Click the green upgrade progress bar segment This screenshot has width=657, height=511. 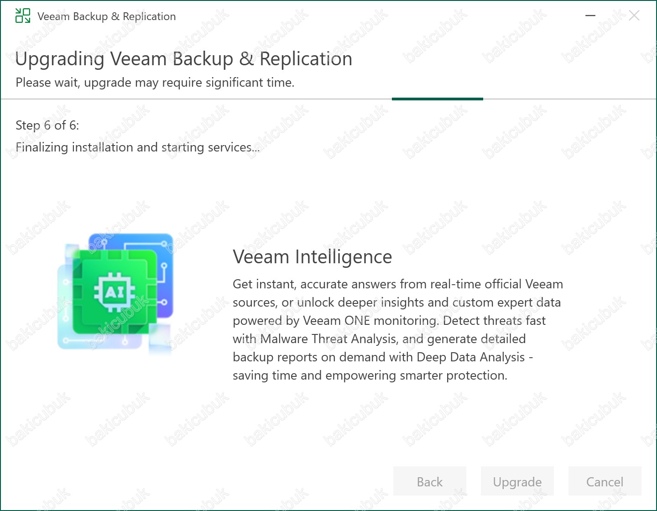coord(438,99)
